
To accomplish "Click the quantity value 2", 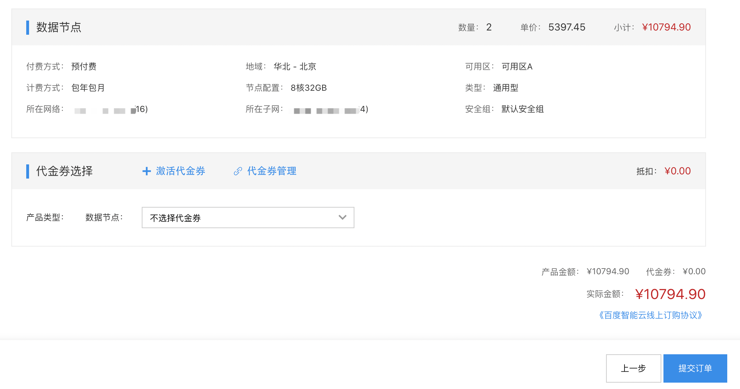I will pos(489,27).
